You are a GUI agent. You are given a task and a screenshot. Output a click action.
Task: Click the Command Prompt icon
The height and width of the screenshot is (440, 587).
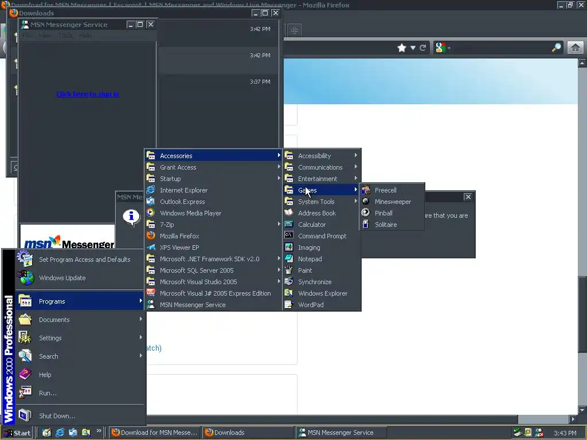click(289, 235)
